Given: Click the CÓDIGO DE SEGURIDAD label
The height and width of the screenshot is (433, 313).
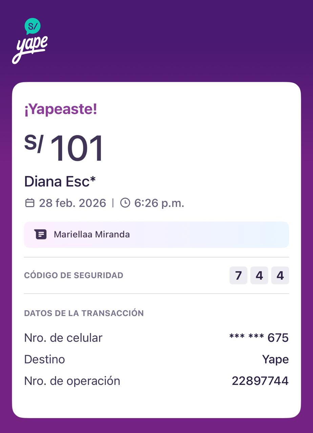Looking at the screenshot, I should 74,275.
